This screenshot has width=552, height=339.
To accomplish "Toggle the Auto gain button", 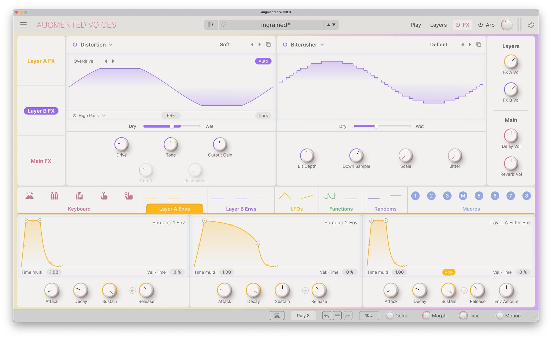I will coord(263,61).
